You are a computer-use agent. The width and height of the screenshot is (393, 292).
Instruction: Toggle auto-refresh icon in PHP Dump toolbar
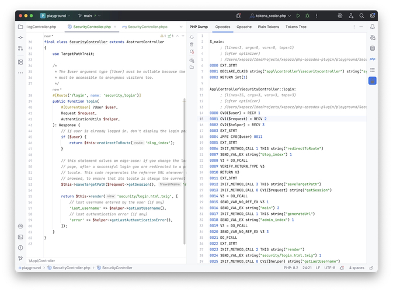point(192,51)
